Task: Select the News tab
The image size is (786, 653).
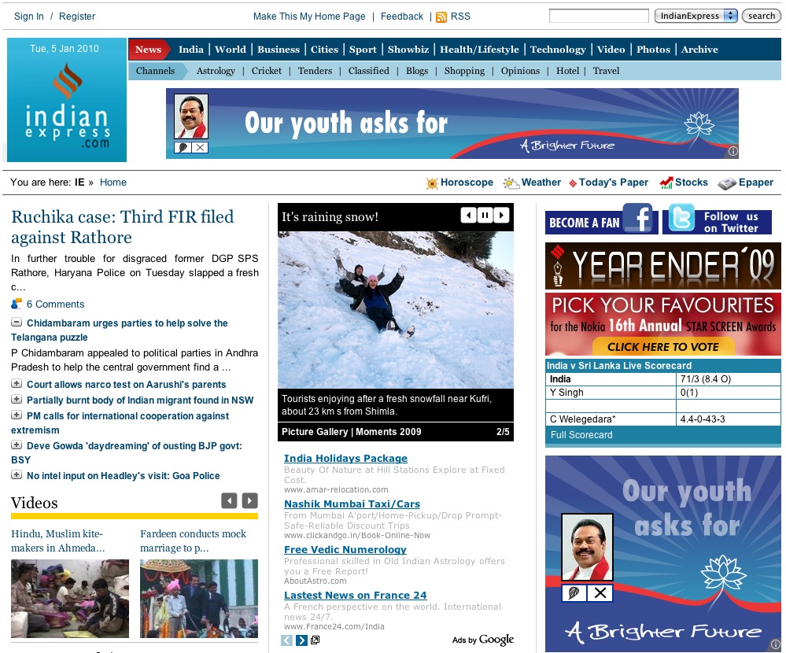Action: [148, 50]
